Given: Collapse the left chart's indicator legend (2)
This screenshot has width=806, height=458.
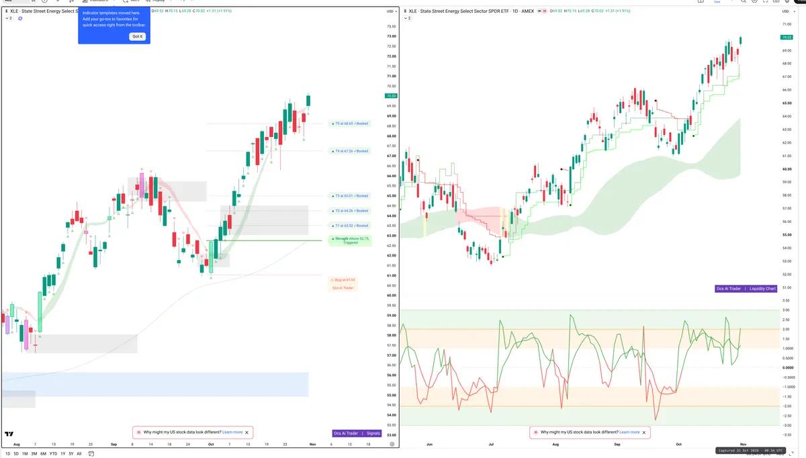Looking at the screenshot, I should pos(9,18).
